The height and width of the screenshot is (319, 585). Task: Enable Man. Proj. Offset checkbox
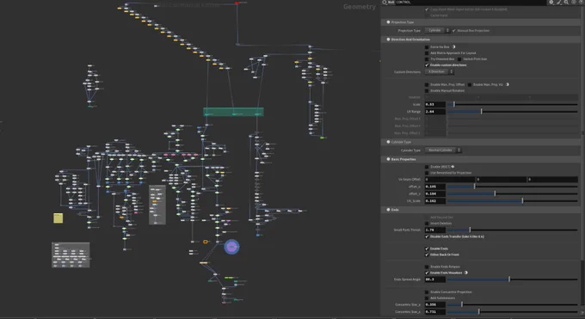point(427,84)
